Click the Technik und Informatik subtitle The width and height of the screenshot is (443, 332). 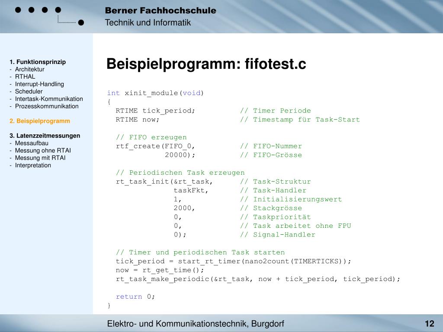click(x=148, y=23)
